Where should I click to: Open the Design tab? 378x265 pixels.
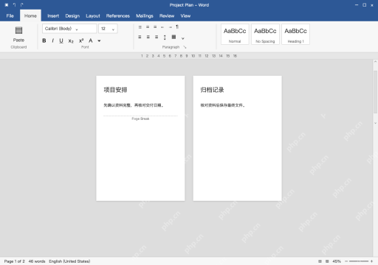pyautogui.click(x=72, y=16)
